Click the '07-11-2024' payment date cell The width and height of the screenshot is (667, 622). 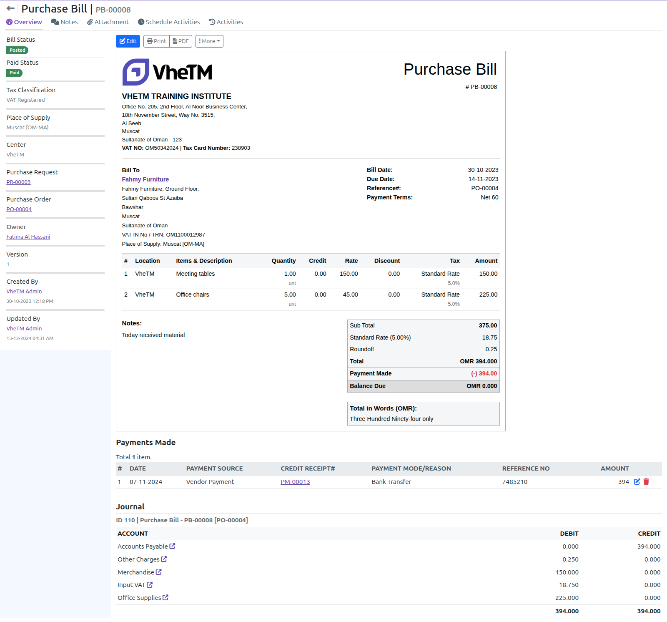pyautogui.click(x=146, y=482)
